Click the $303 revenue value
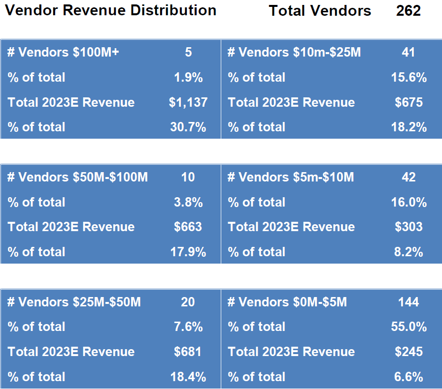Viewport: 442px width, 389px height. tap(408, 227)
